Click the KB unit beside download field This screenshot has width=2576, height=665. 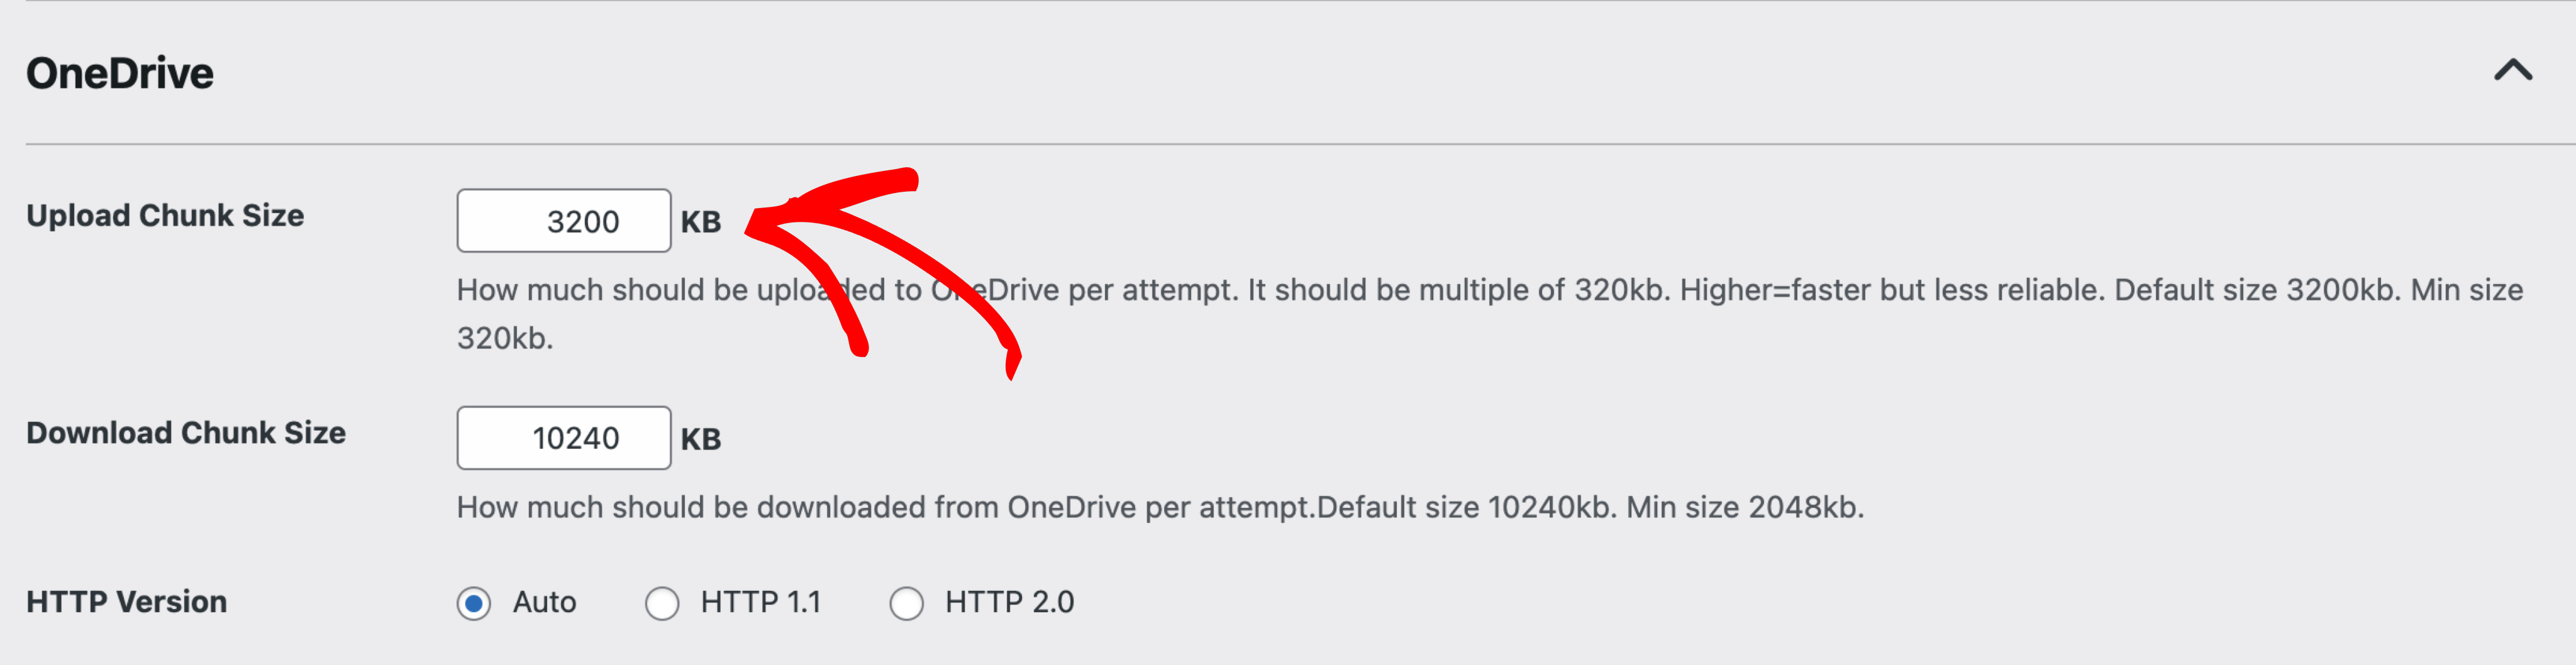[x=701, y=438]
